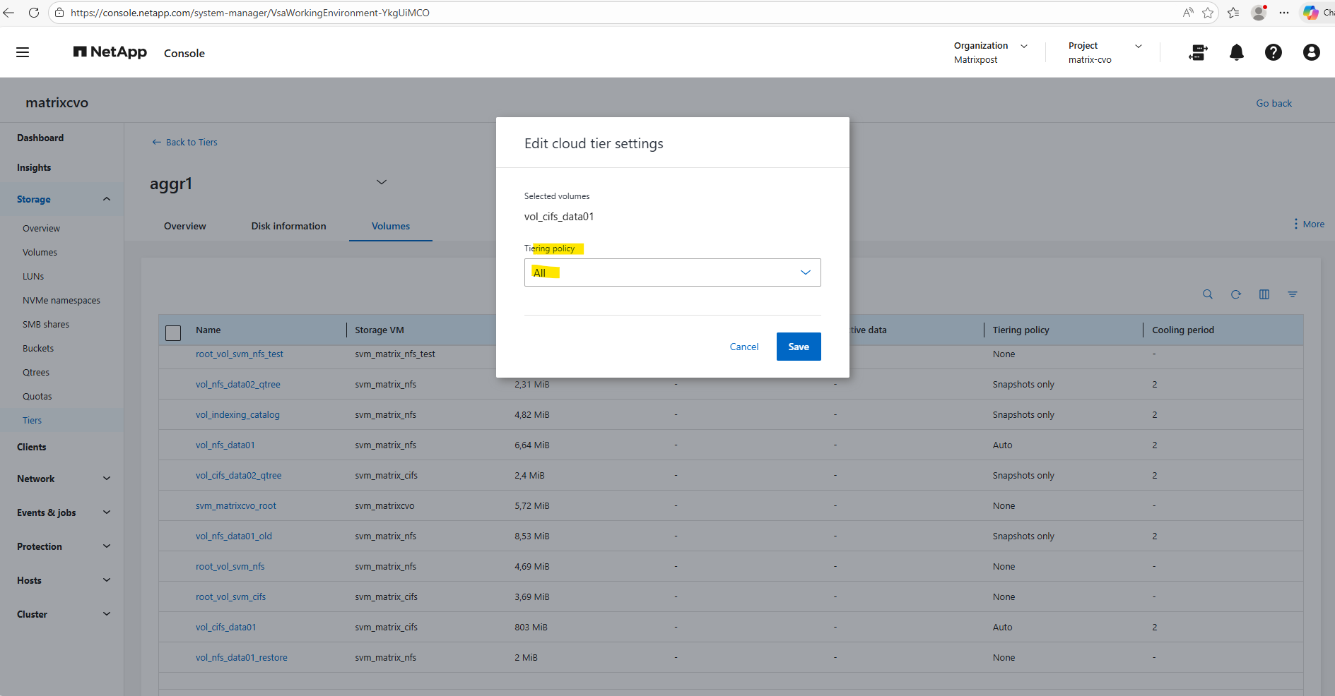This screenshot has height=696, width=1335.
Task: Click the agents/connector icon in header
Action: (1198, 52)
